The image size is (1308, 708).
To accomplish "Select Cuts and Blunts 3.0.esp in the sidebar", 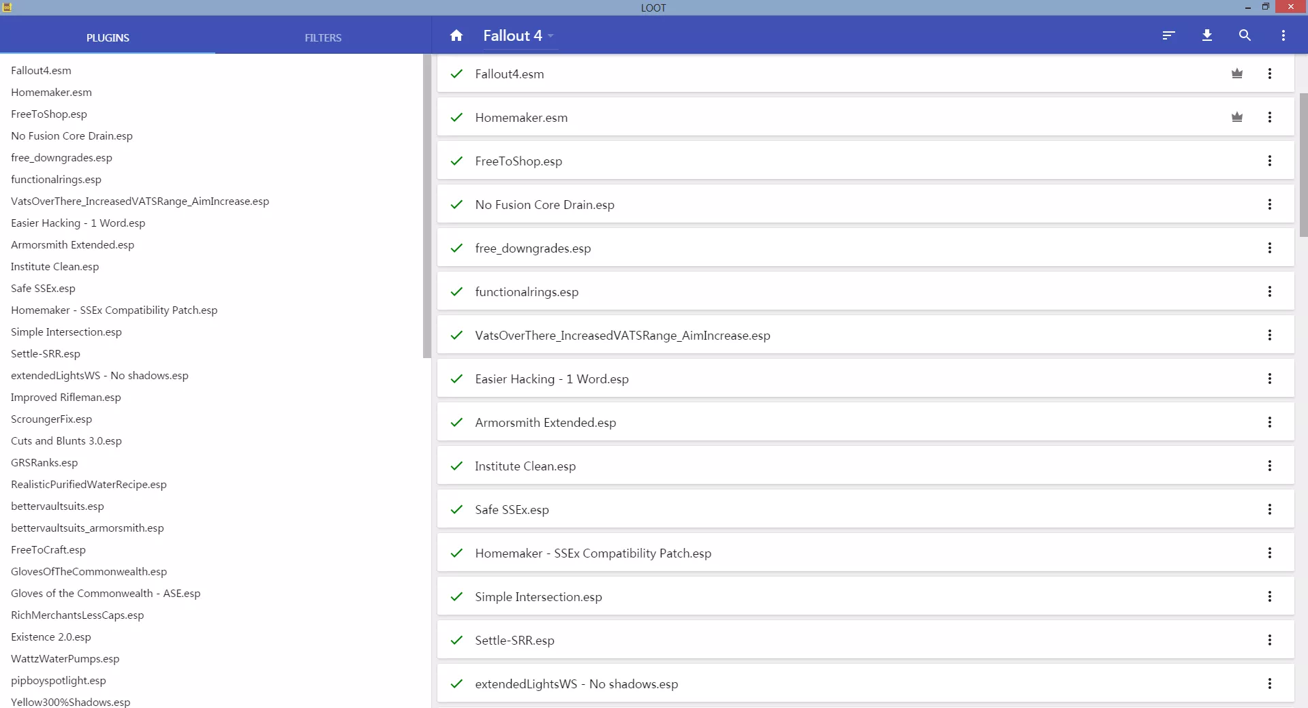I will pyautogui.click(x=66, y=440).
